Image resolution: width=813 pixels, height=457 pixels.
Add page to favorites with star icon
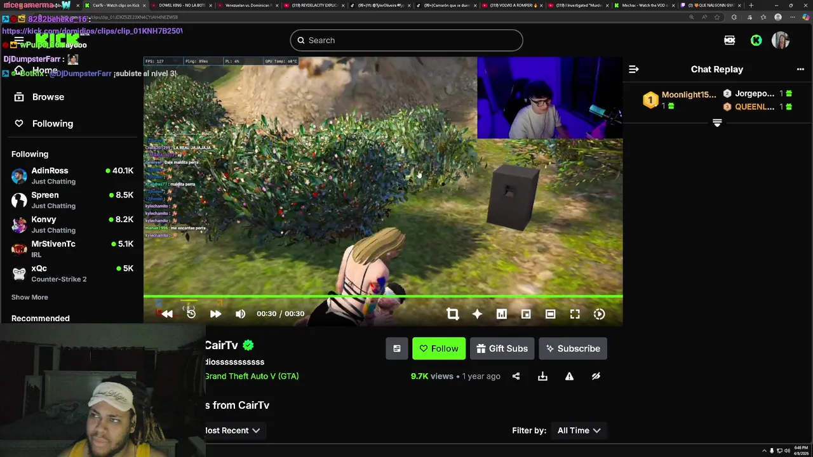pyautogui.click(x=717, y=17)
